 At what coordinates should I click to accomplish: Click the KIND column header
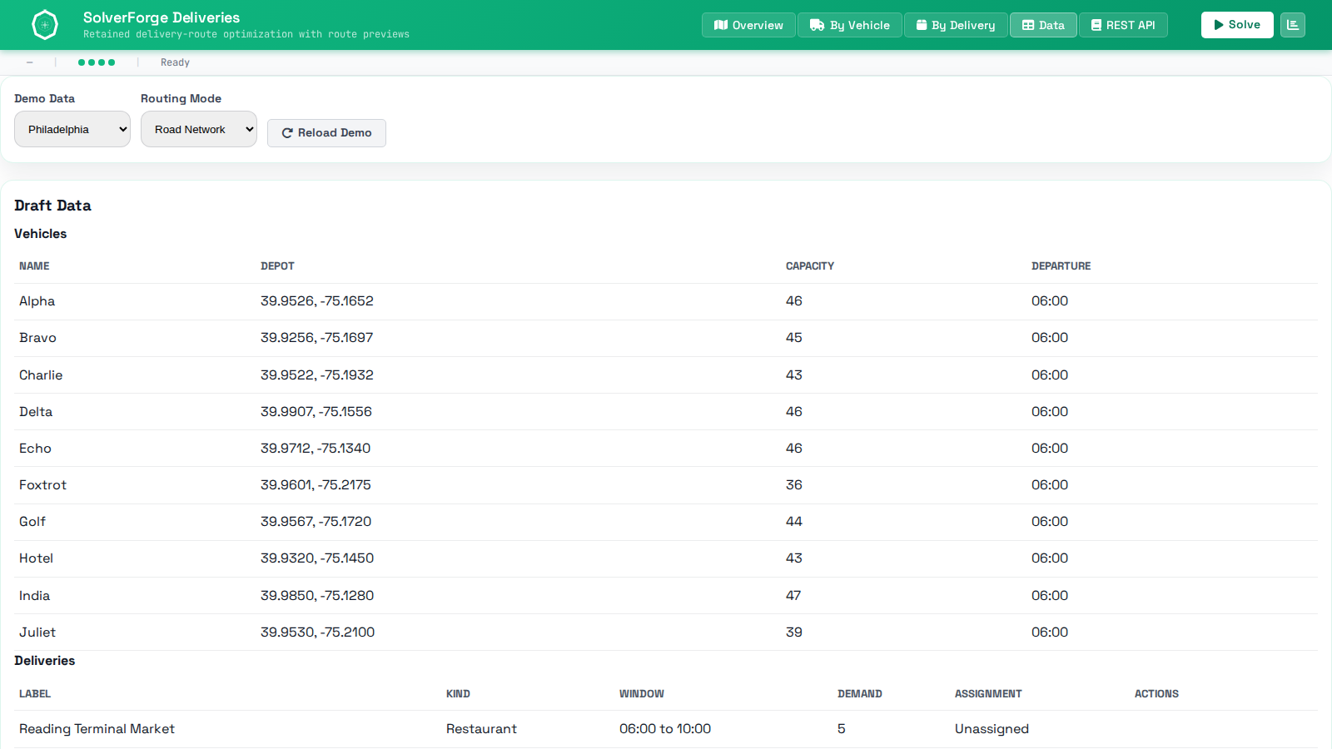458,694
